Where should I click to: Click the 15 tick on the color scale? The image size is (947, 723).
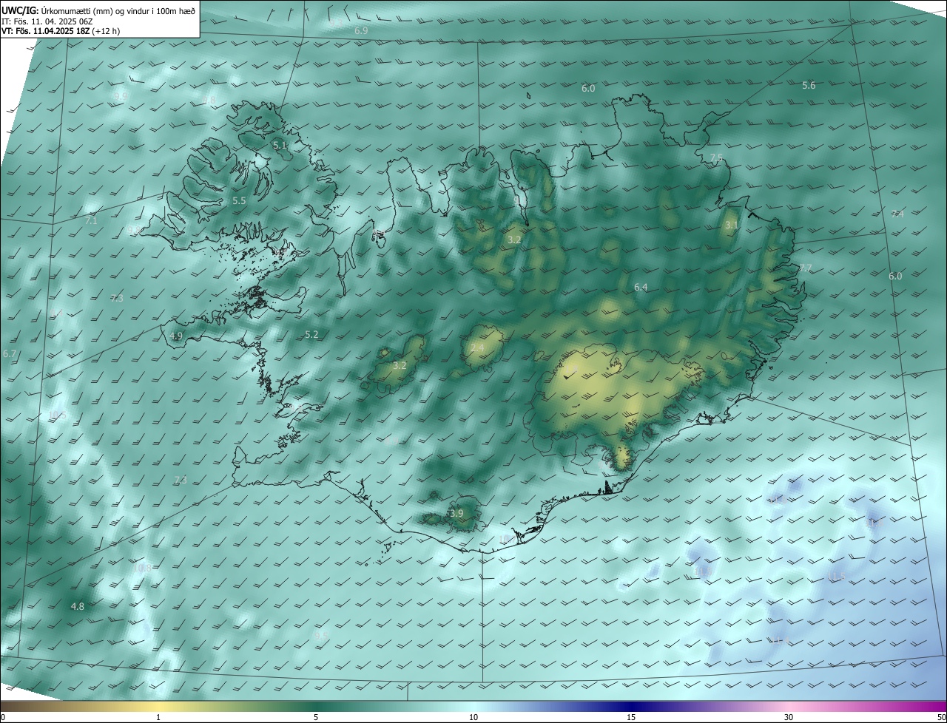(x=631, y=717)
